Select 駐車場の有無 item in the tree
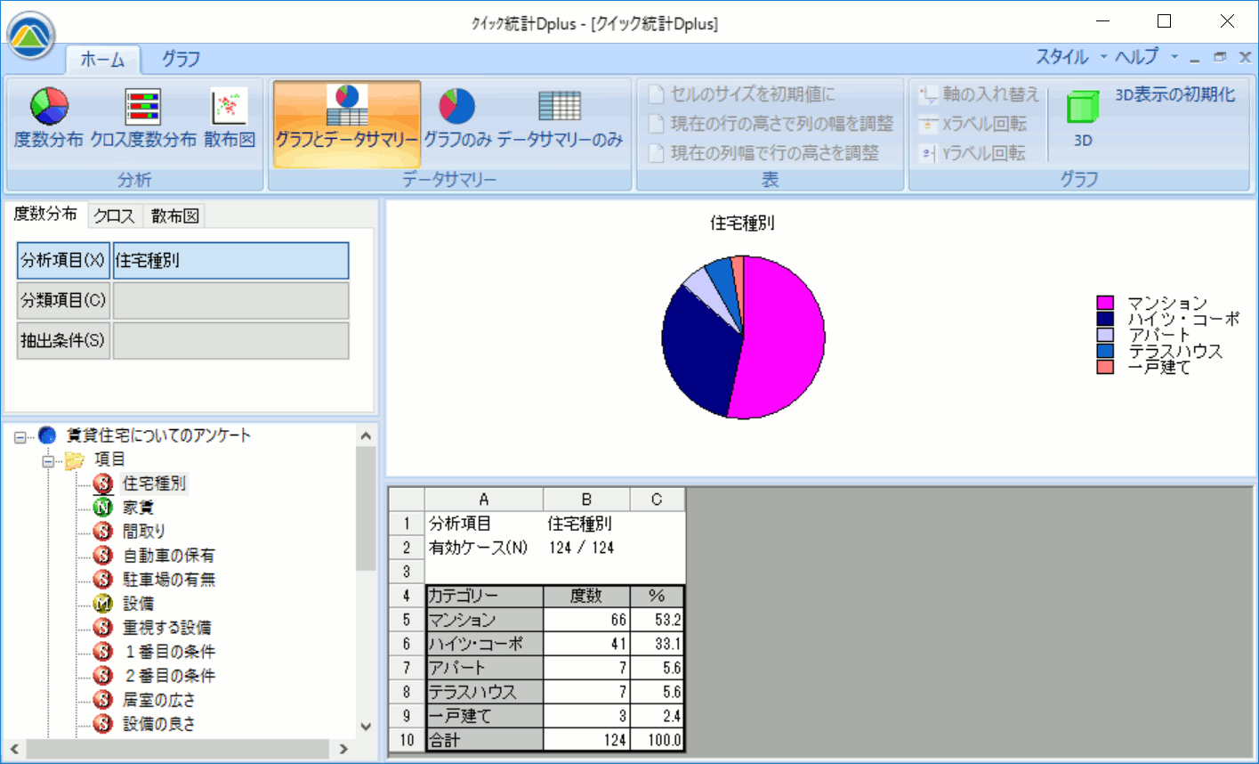This screenshot has width=1259, height=764. [x=169, y=580]
